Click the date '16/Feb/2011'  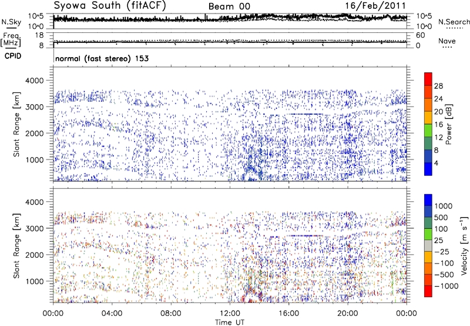click(x=375, y=6)
